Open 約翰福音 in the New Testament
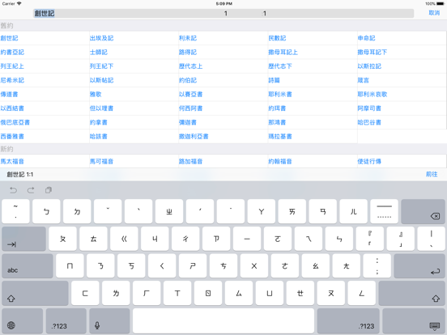The image size is (447, 335). (280, 162)
